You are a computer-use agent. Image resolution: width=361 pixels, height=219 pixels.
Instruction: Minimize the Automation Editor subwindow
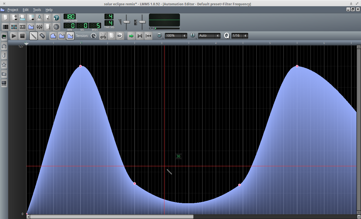tap(348, 9)
